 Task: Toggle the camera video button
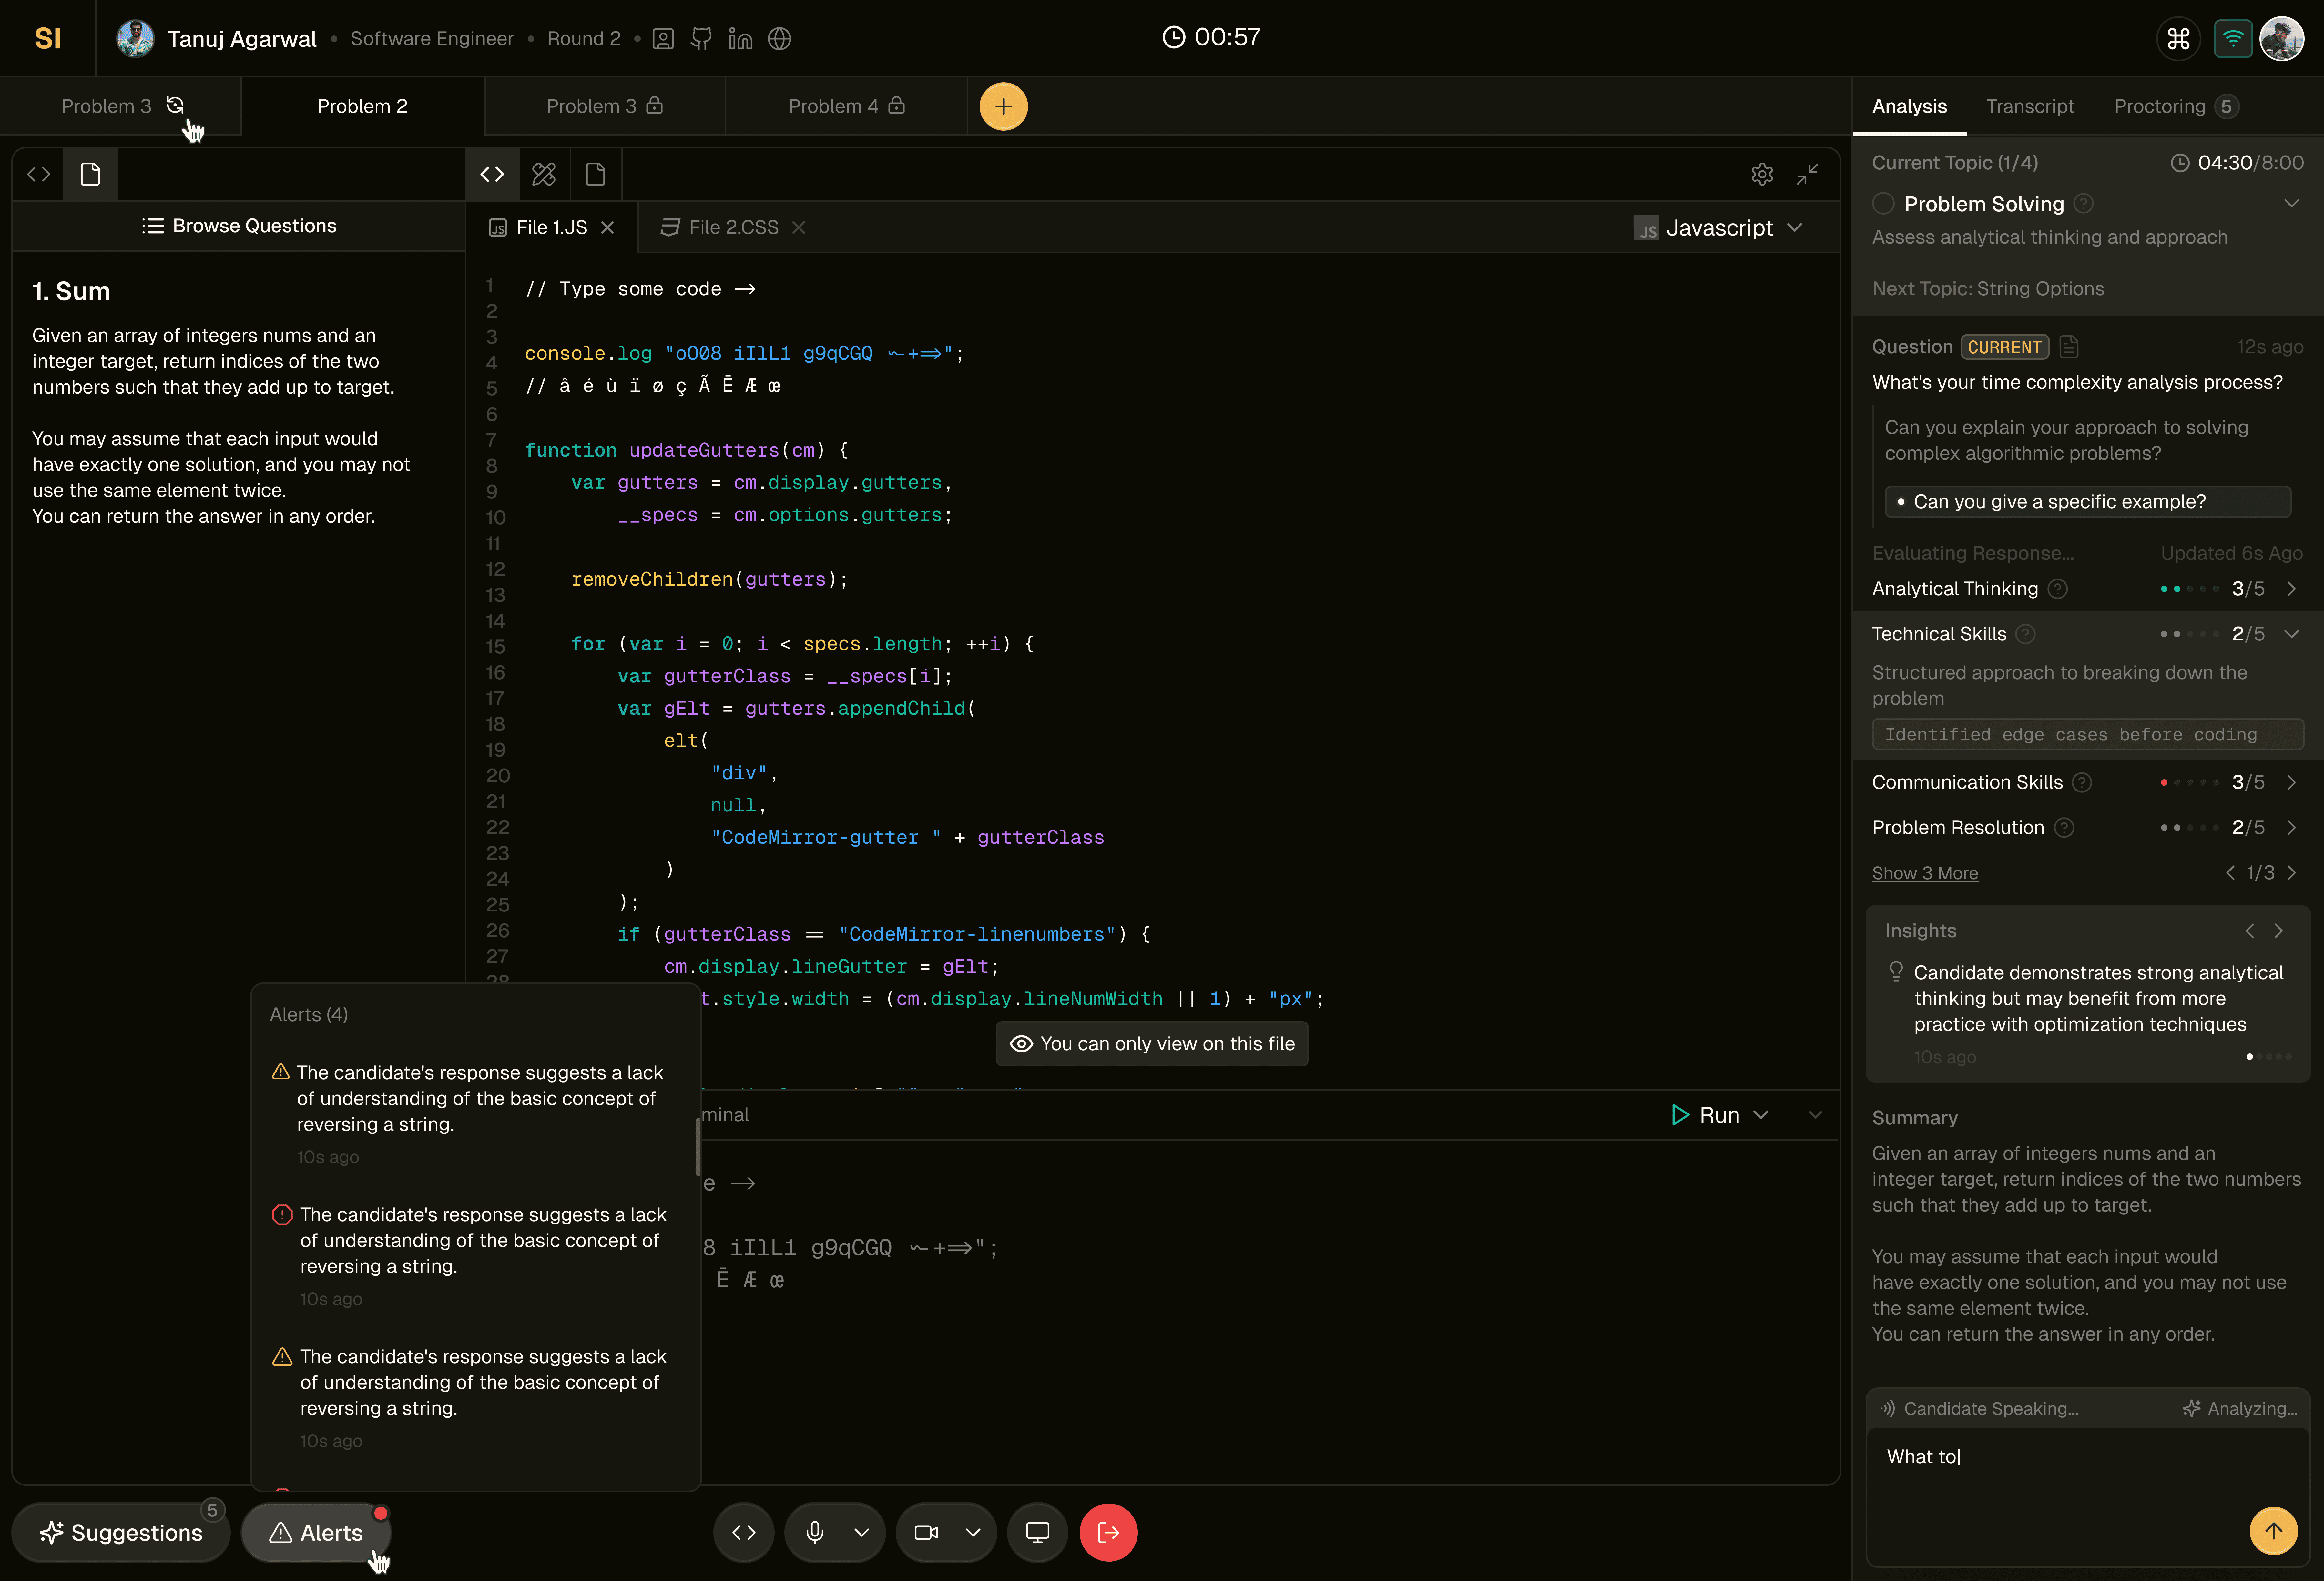pos(926,1532)
